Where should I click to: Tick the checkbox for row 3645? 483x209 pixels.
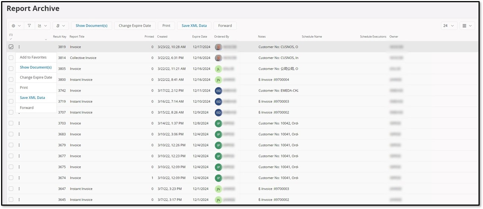(11, 200)
